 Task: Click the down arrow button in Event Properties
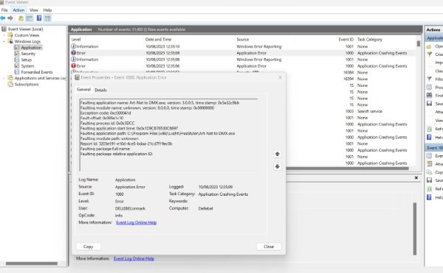pyautogui.click(x=277, y=166)
